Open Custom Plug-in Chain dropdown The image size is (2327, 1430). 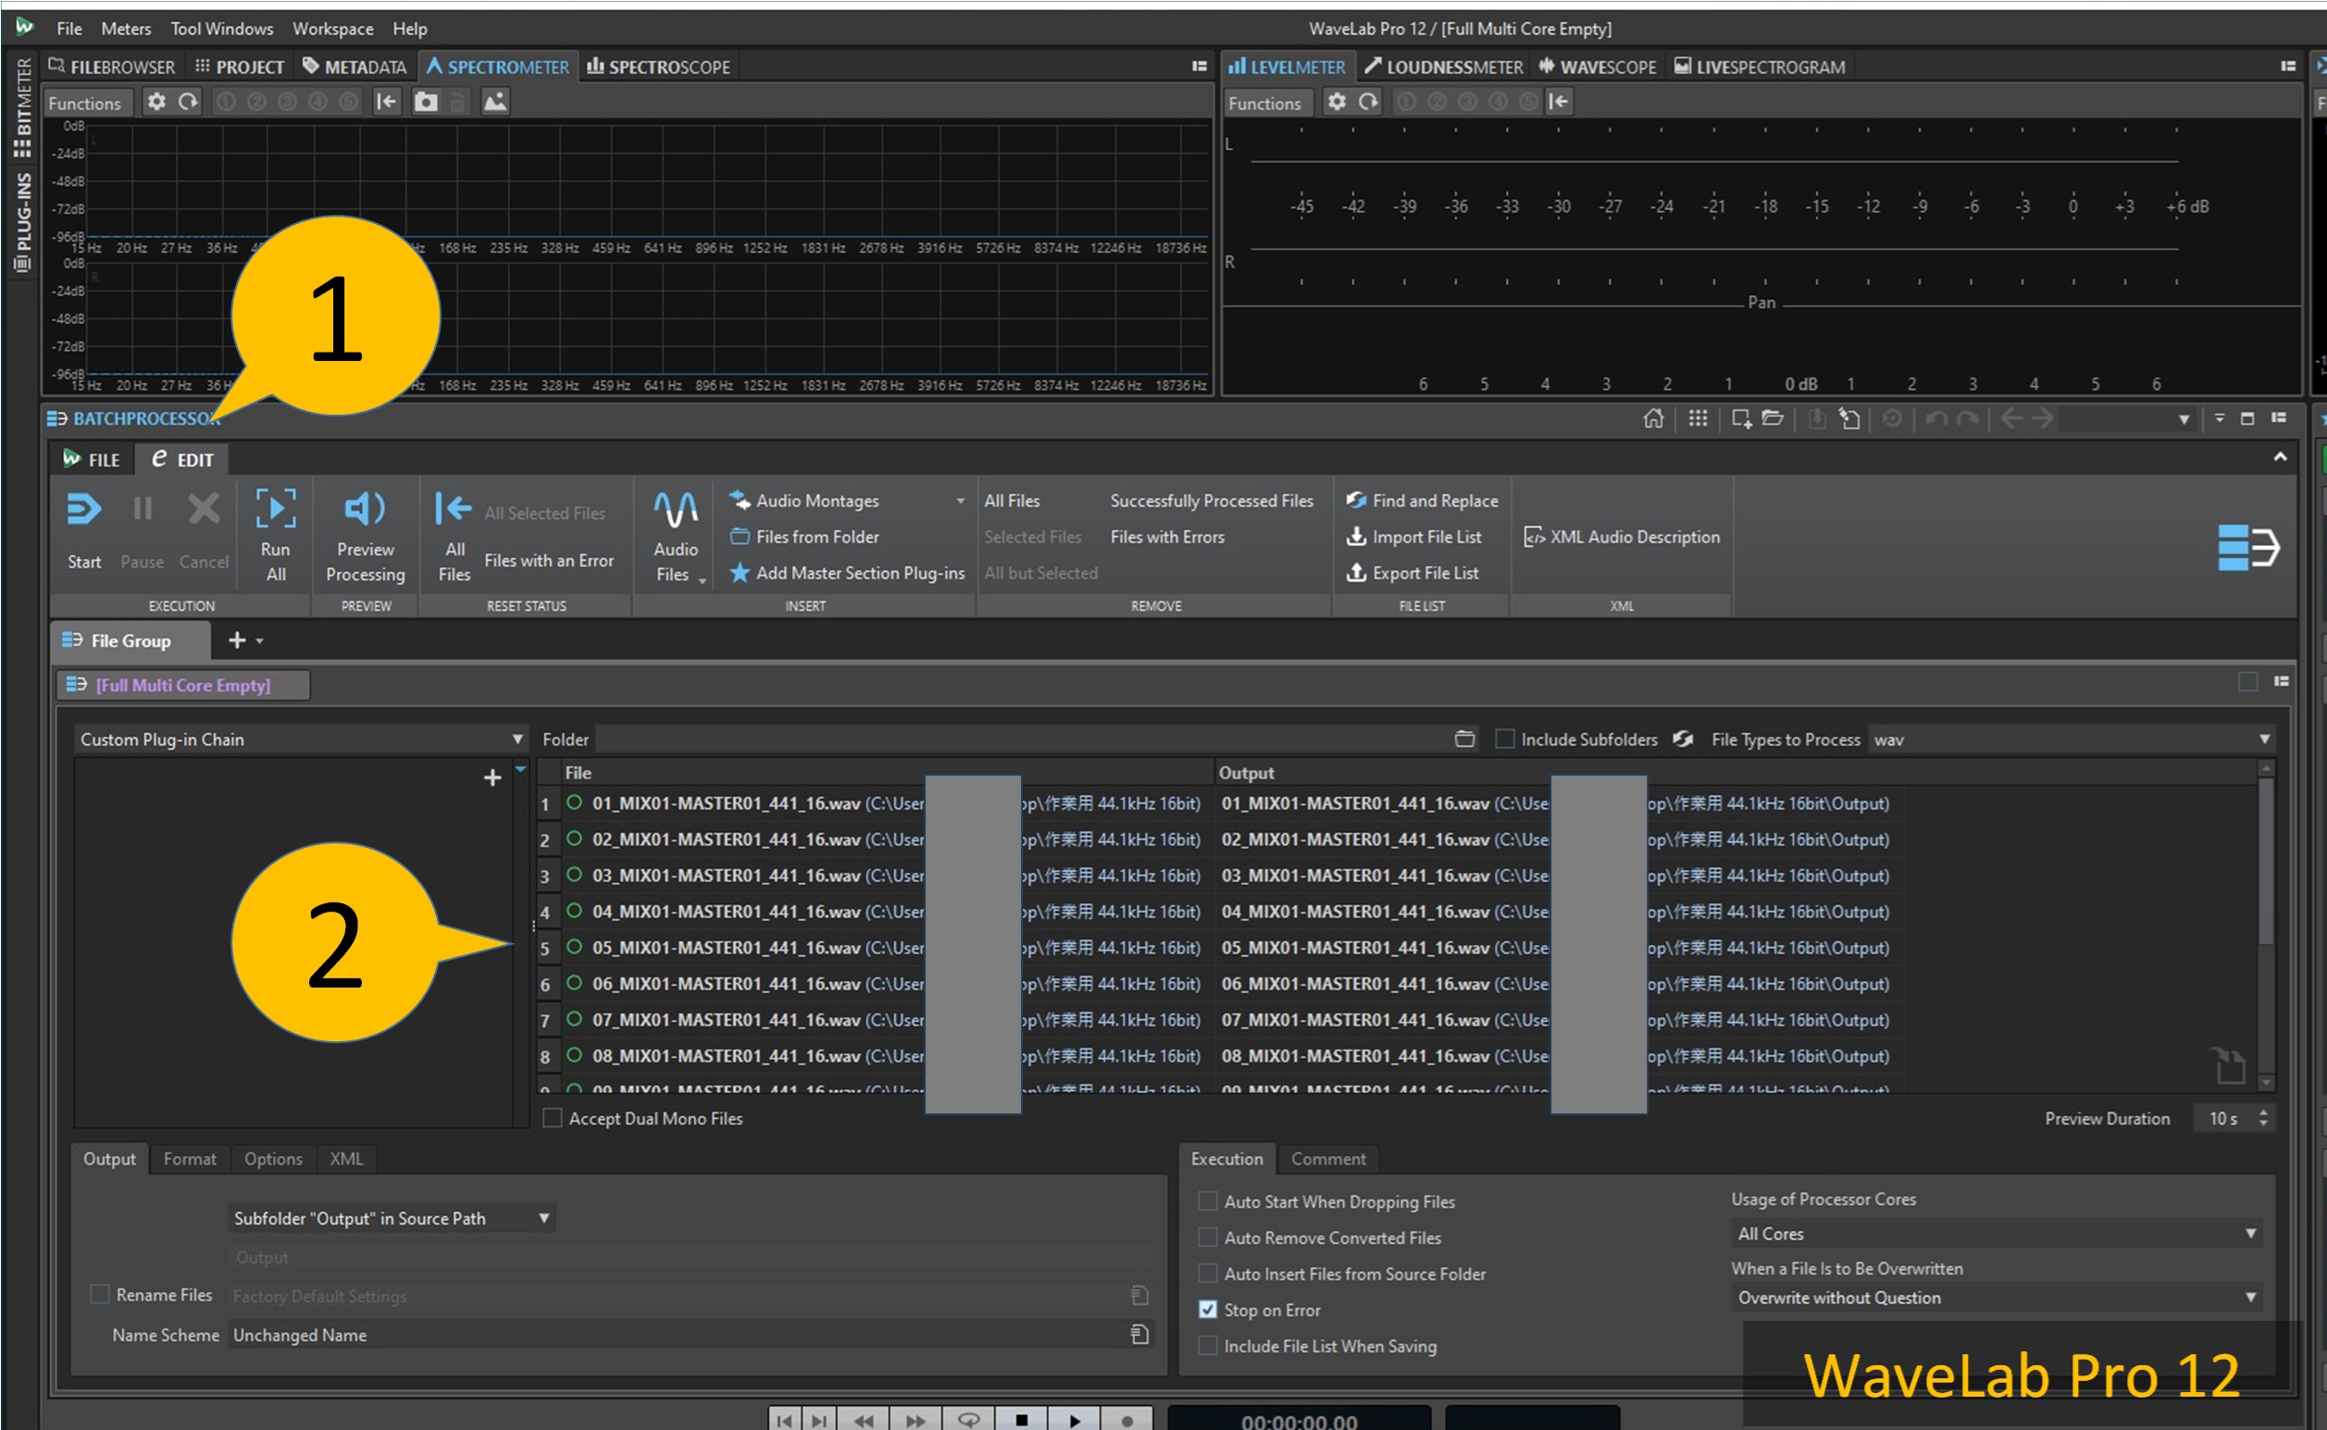(516, 739)
